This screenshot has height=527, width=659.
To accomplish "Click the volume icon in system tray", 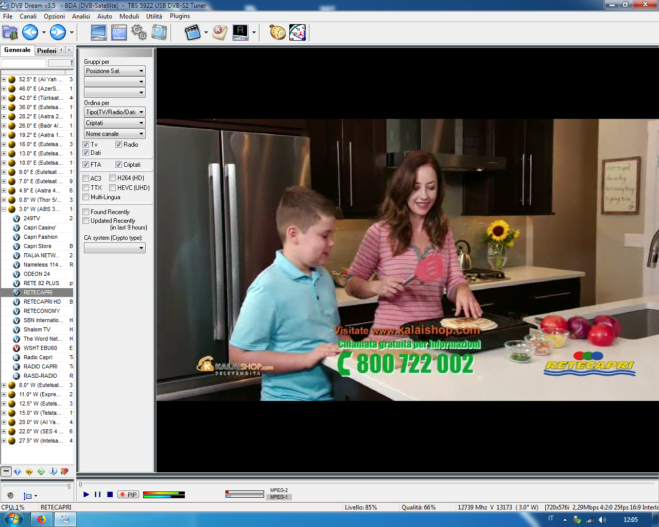I will pyautogui.click(x=602, y=520).
